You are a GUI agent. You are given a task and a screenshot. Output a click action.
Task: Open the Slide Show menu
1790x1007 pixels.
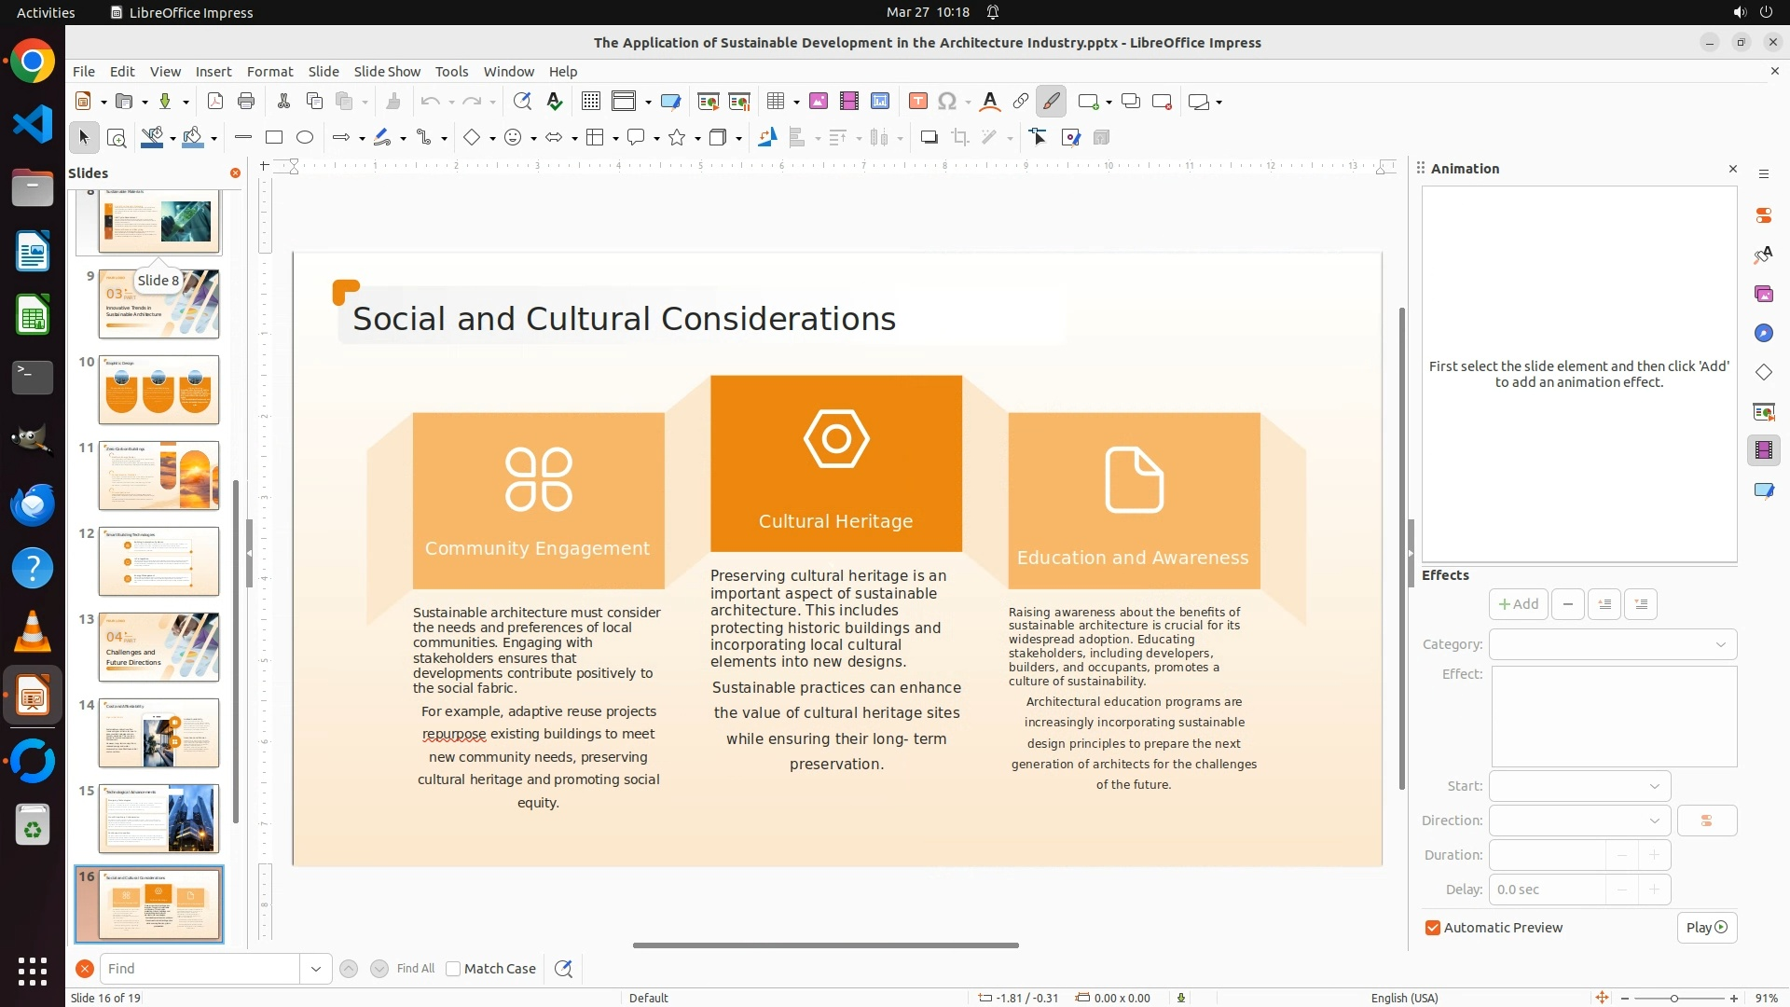tap(387, 72)
